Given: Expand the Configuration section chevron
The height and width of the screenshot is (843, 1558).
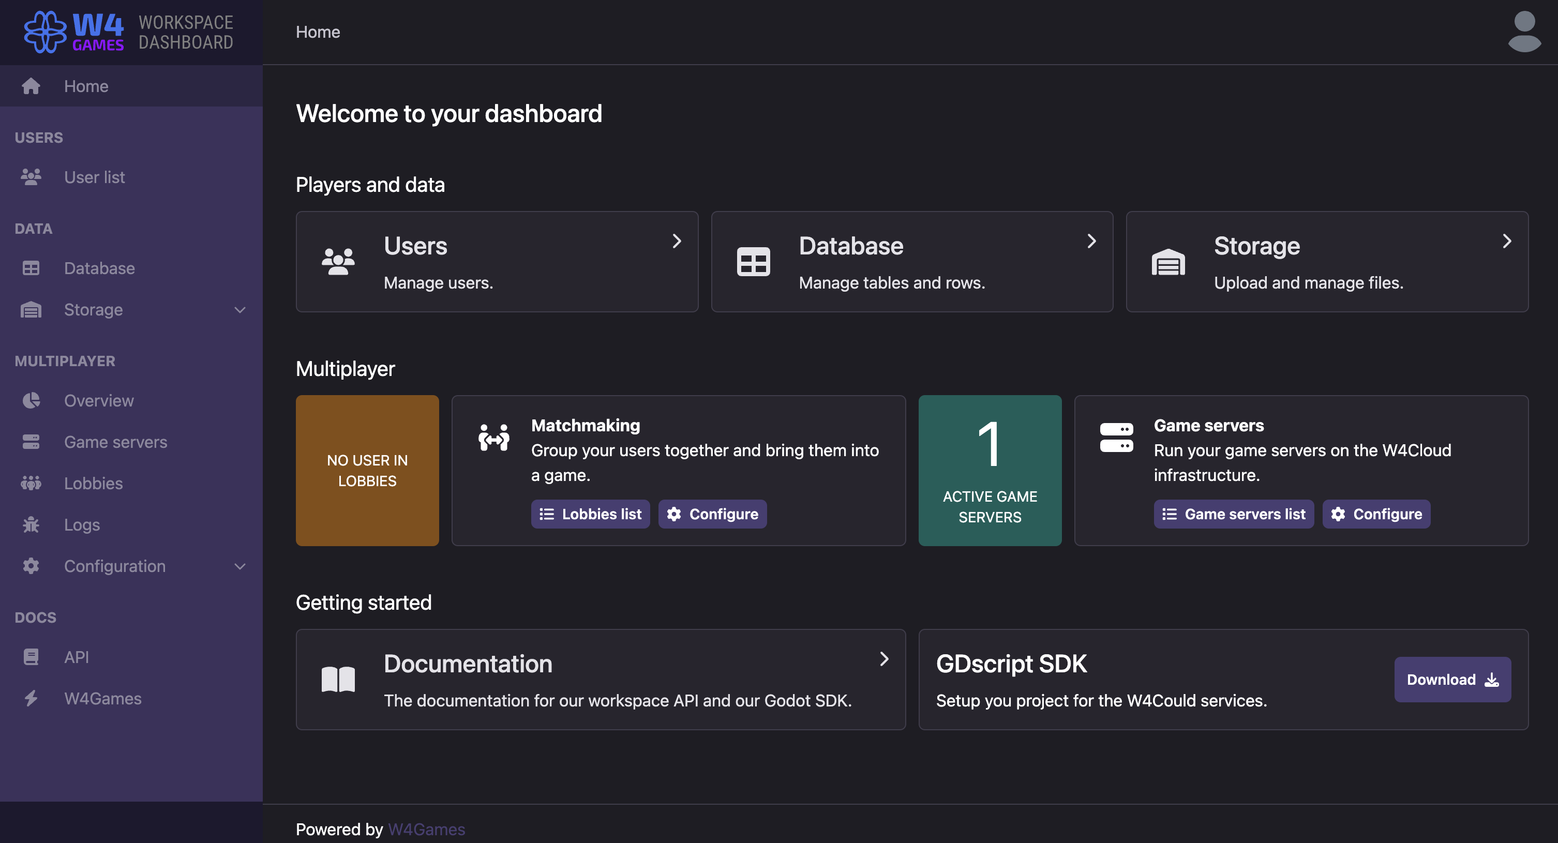Looking at the screenshot, I should click(240, 566).
